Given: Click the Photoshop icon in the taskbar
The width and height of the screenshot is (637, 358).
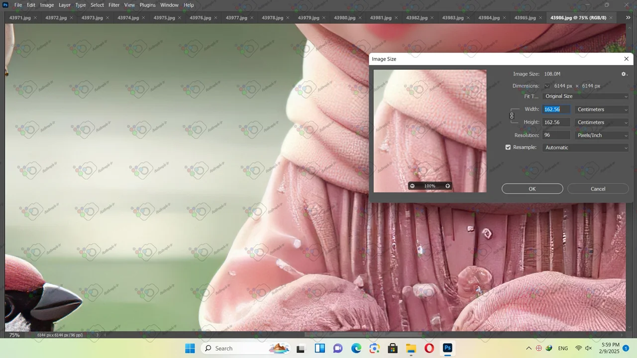Looking at the screenshot, I should (x=447, y=348).
